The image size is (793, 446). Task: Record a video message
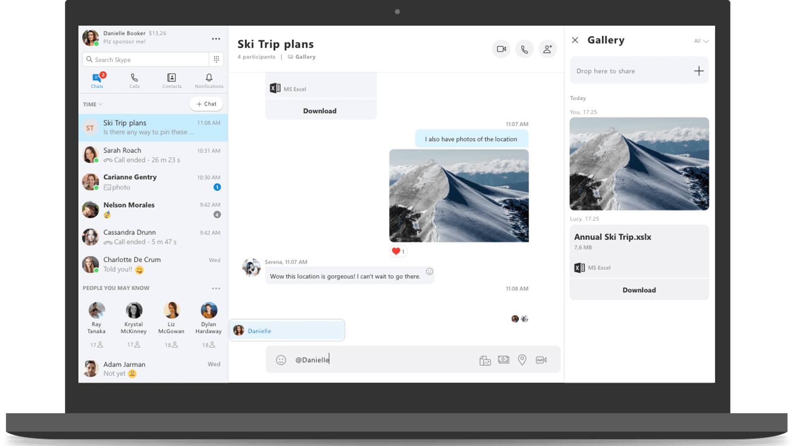pos(541,360)
